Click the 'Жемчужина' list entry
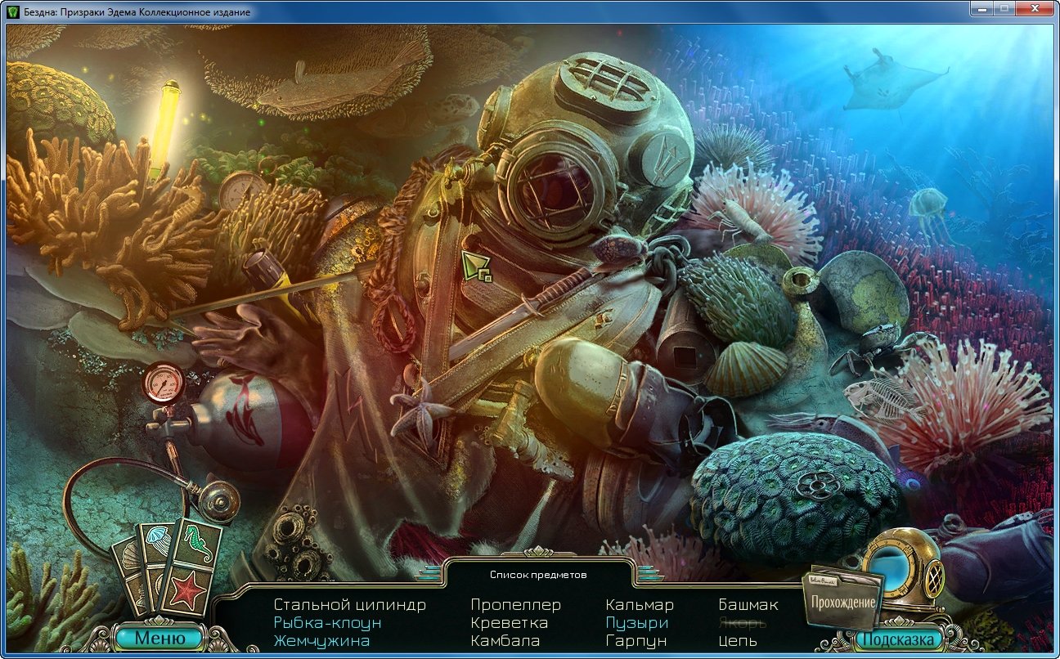This screenshot has height=659, width=1060. 321,641
